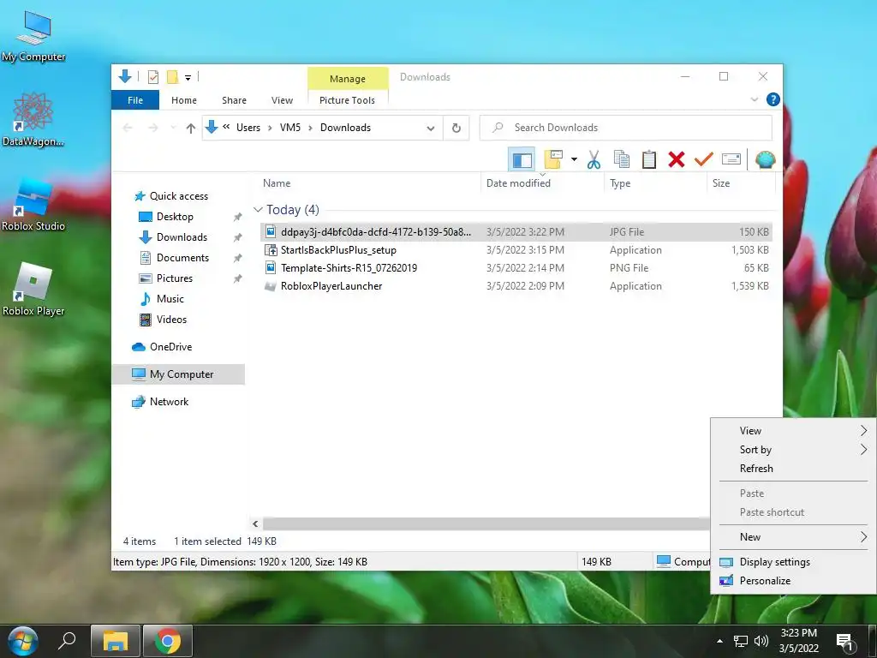The image size is (877, 658).
Task: Click the Paste clipboard toolbar icon
Action: click(x=649, y=159)
